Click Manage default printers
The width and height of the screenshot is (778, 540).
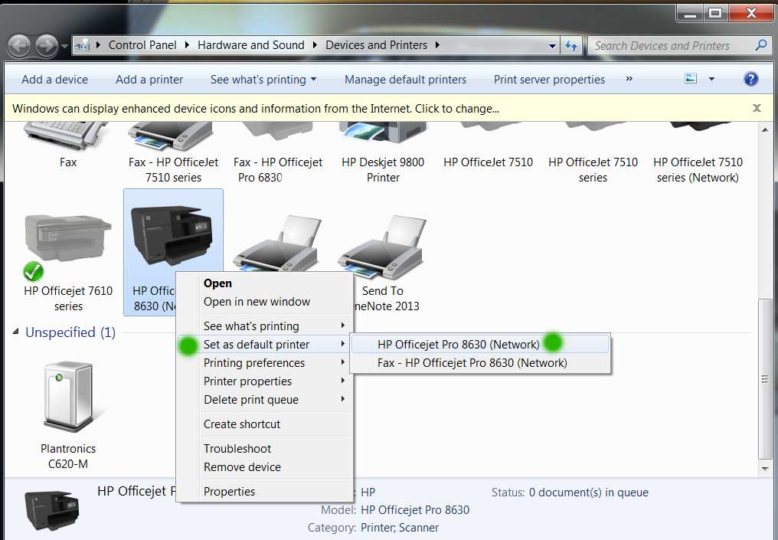(x=405, y=79)
